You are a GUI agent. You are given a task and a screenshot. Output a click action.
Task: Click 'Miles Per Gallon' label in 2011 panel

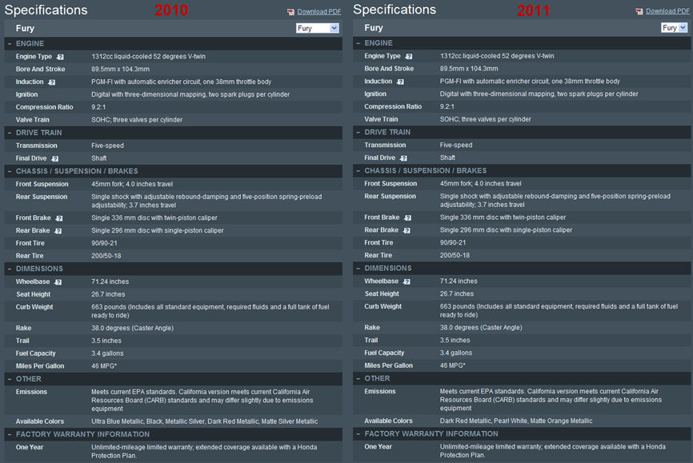[388, 365]
